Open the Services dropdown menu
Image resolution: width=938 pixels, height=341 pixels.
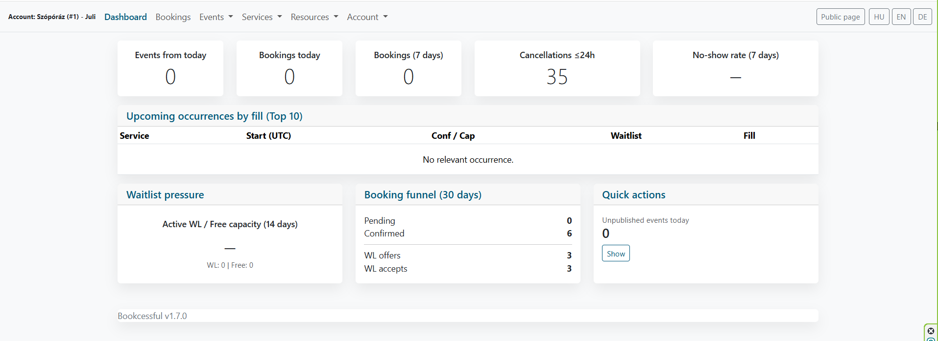pyautogui.click(x=262, y=17)
